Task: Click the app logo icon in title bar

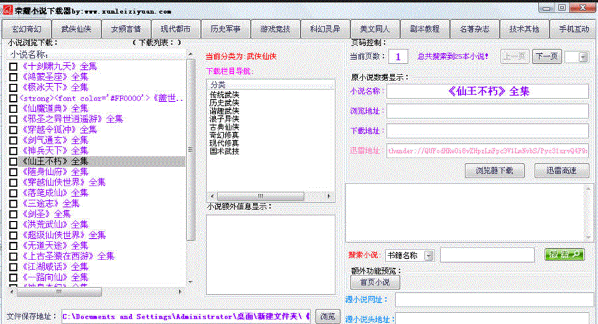Action: click(9, 9)
